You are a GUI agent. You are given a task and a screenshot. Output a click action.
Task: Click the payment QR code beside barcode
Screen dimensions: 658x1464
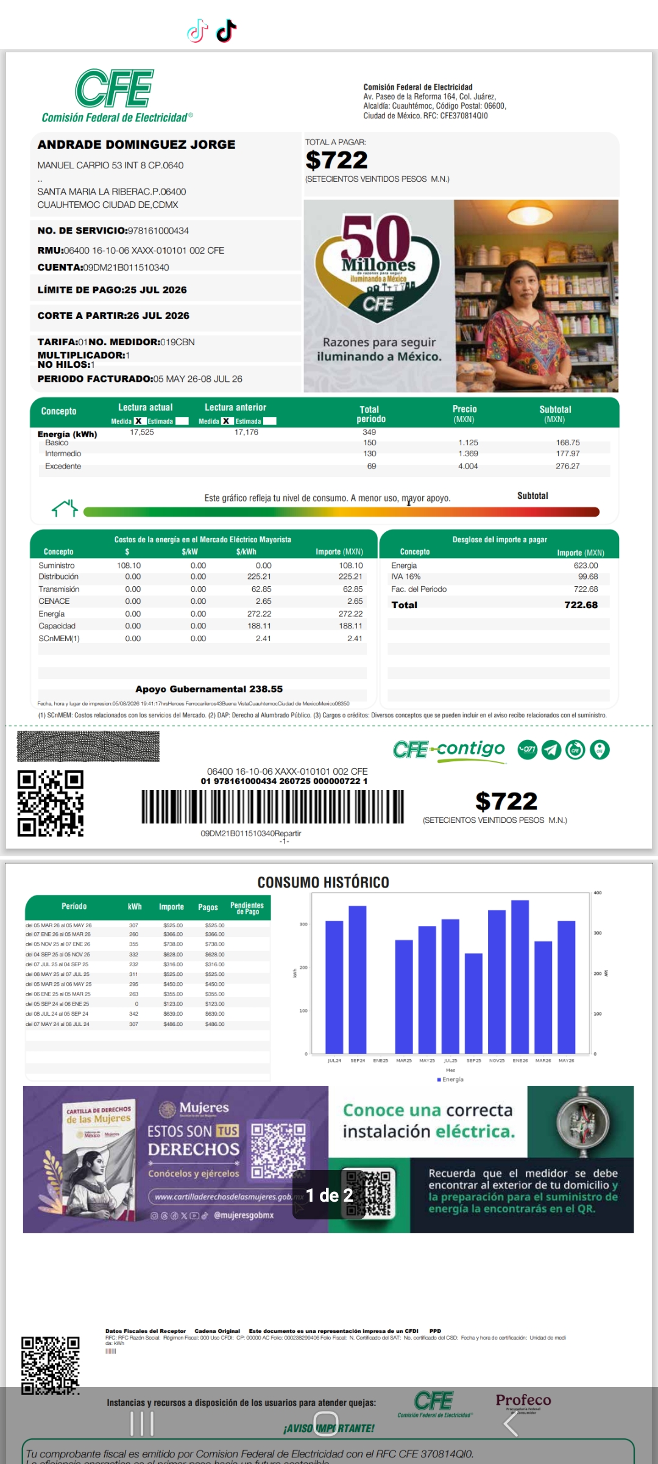point(51,803)
